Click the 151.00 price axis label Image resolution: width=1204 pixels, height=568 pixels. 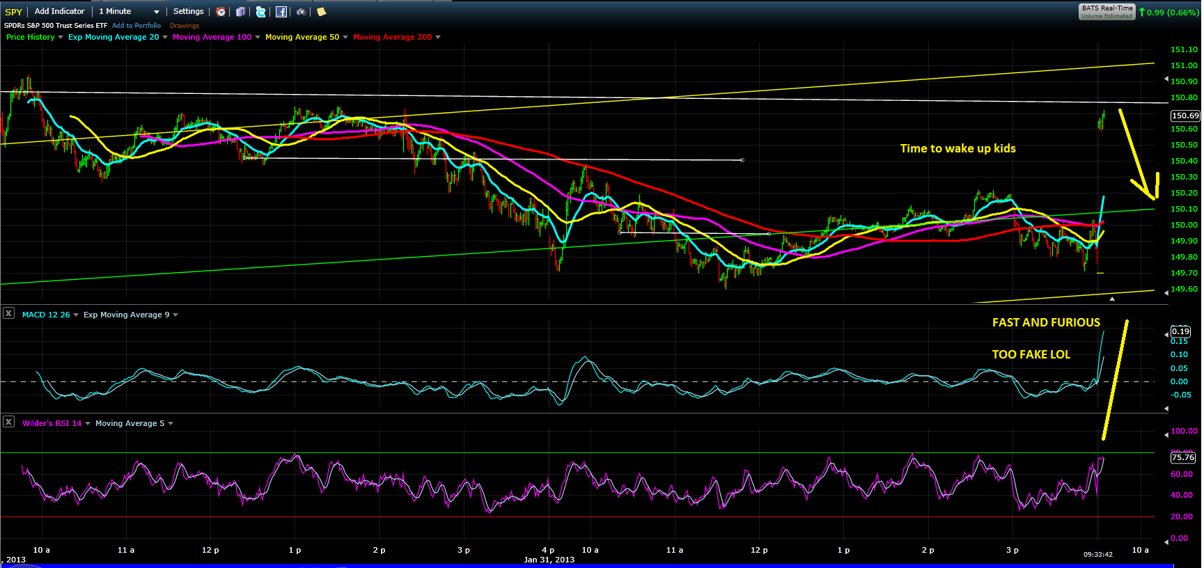pyautogui.click(x=1184, y=65)
